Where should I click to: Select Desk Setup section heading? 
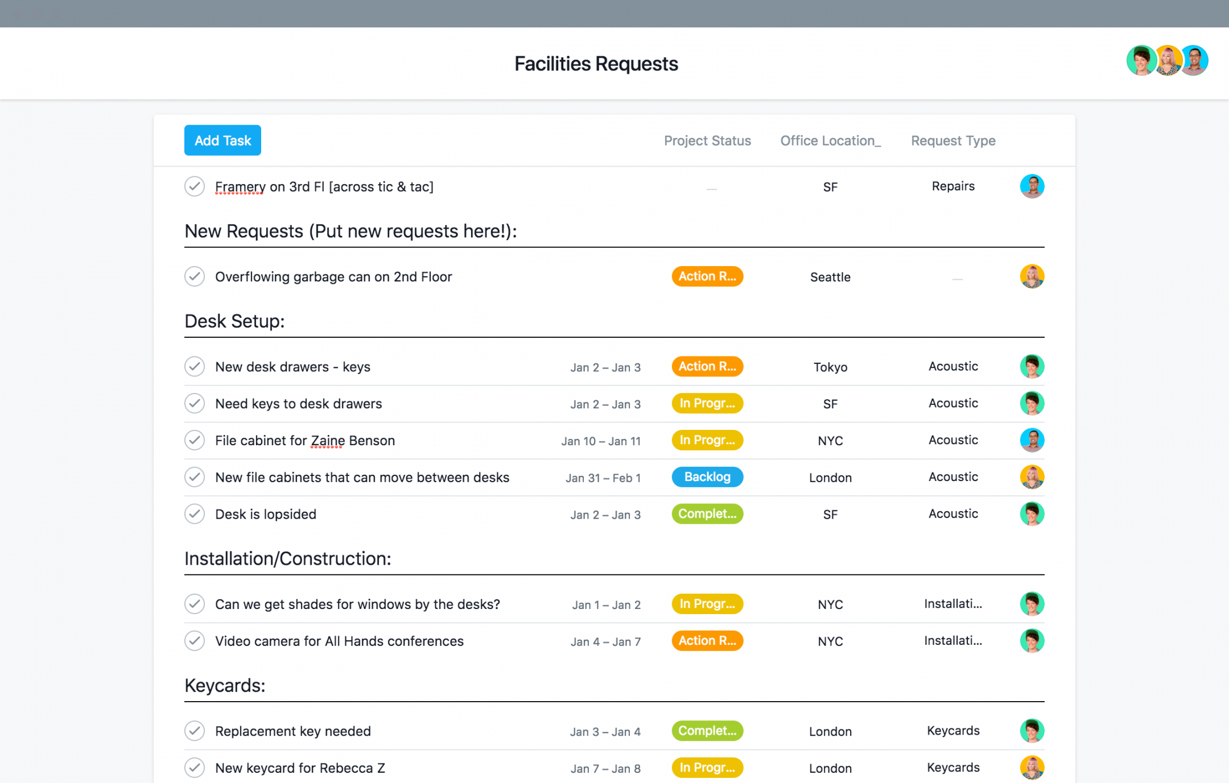tap(234, 321)
